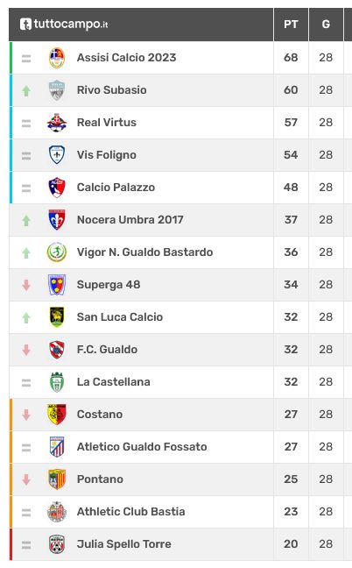
Task: Click the Nocera Umbra 2017 crest
Action: pyautogui.click(x=57, y=220)
